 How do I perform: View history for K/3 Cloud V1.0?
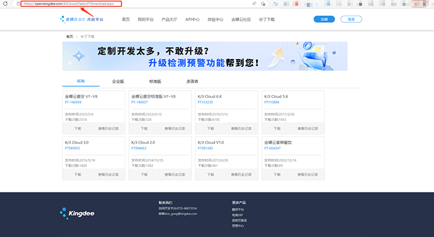coord(241,174)
